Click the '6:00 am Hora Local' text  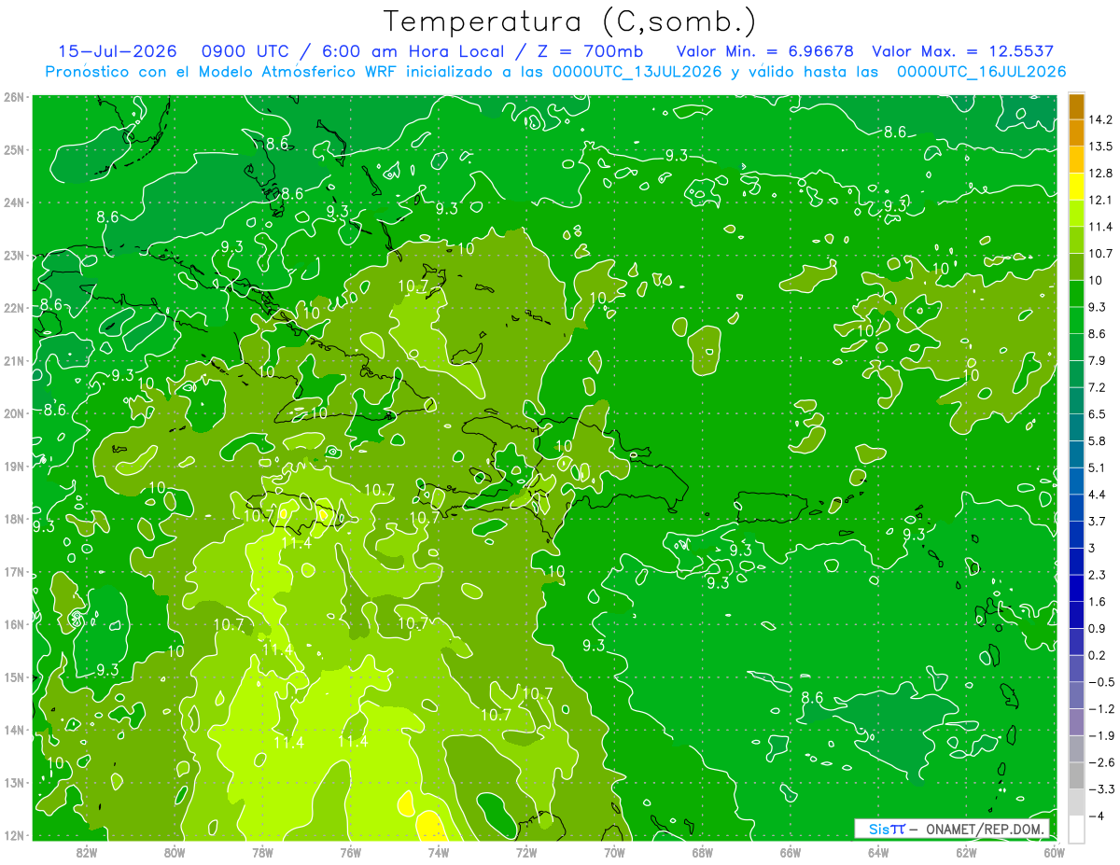413,51
